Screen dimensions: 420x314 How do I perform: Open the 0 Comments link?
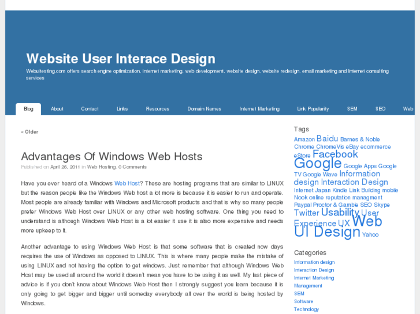point(132,167)
